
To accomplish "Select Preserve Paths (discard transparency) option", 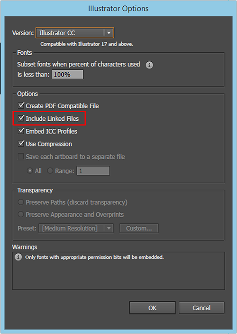I will point(20,202).
